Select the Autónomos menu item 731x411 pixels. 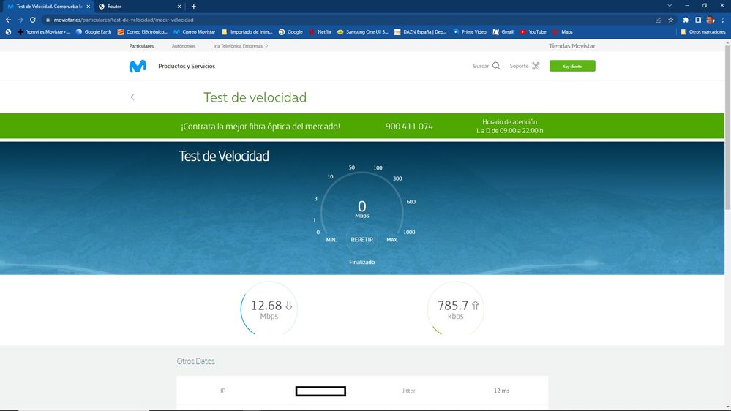pyautogui.click(x=183, y=46)
